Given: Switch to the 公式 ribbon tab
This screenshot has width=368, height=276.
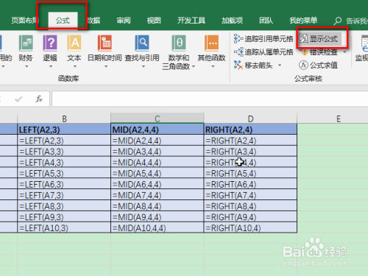Looking at the screenshot, I should [x=63, y=21].
